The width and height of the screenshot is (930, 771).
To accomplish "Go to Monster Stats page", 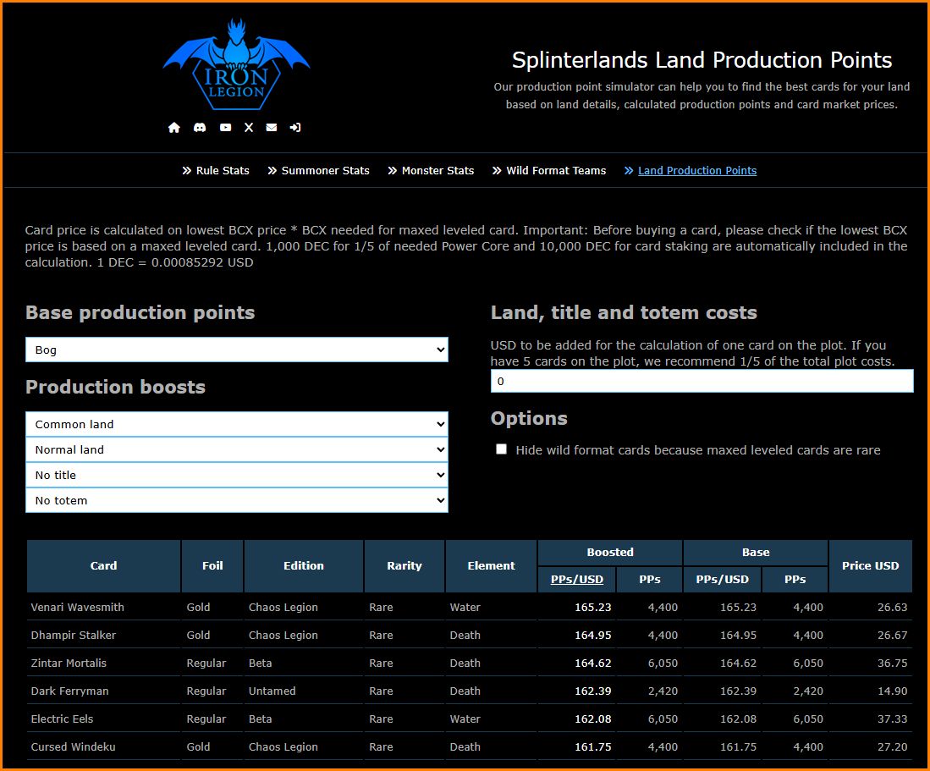I will pos(432,171).
